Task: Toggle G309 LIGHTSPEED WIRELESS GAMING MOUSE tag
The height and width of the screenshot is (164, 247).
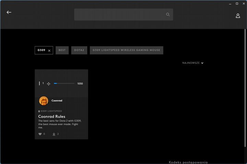Action: point(127,50)
